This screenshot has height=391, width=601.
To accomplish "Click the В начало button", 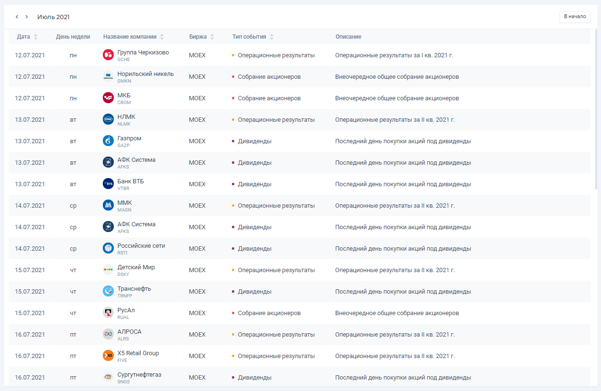I will [575, 17].
